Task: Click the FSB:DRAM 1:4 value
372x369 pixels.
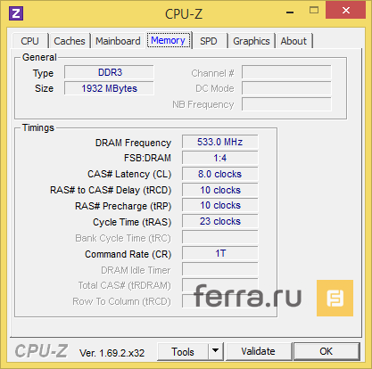Action: [220, 158]
